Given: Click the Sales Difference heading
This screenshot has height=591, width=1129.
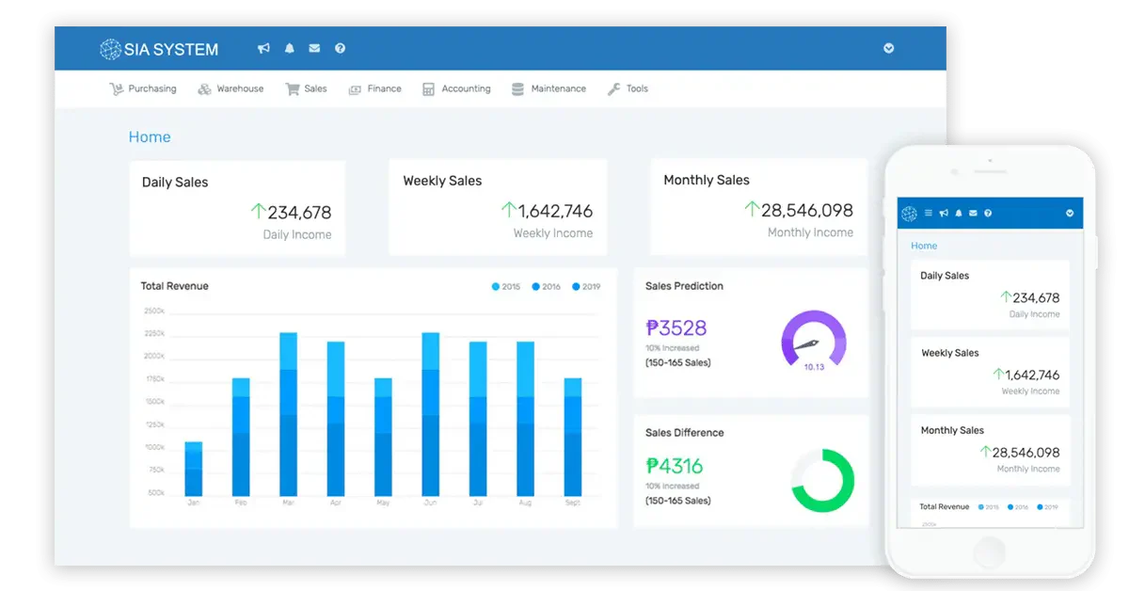Looking at the screenshot, I should pos(684,433).
